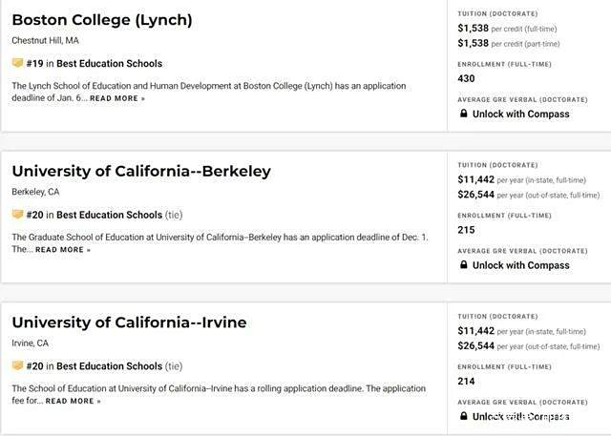Screen dimensions: 611x436
Task: Click READ MORE under Irvine description
Action: tap(73, 401)
